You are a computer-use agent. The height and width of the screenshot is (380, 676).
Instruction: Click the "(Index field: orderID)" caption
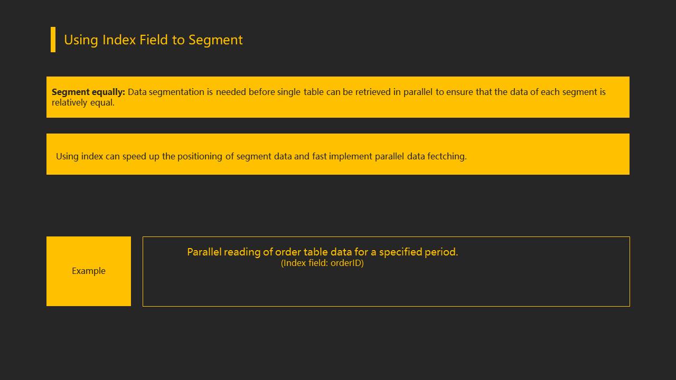click(322, 263)
